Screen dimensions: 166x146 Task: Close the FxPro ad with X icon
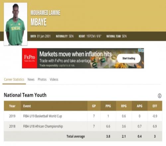click(143, 50)
